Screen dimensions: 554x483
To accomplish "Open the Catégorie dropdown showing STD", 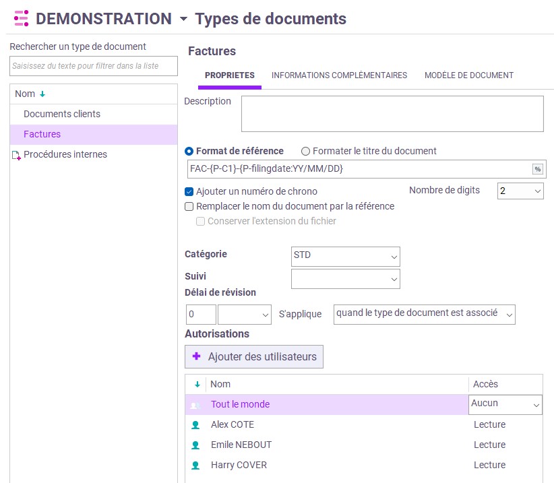I will 345,257.
